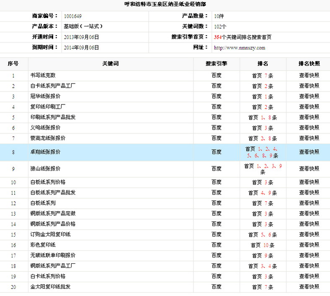
Task: Click the 搜索引擎 column header
Action: pyautogui.click(x=217, y=64)
